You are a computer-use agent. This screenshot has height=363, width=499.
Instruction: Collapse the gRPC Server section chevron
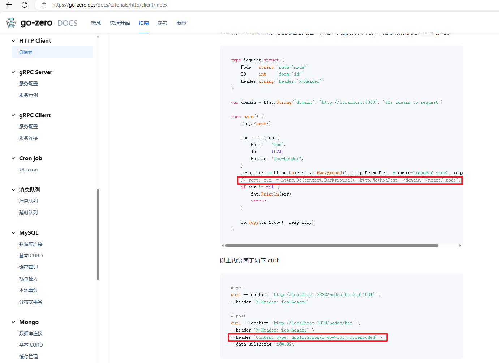pyautogui.click(x=13, y=72)
